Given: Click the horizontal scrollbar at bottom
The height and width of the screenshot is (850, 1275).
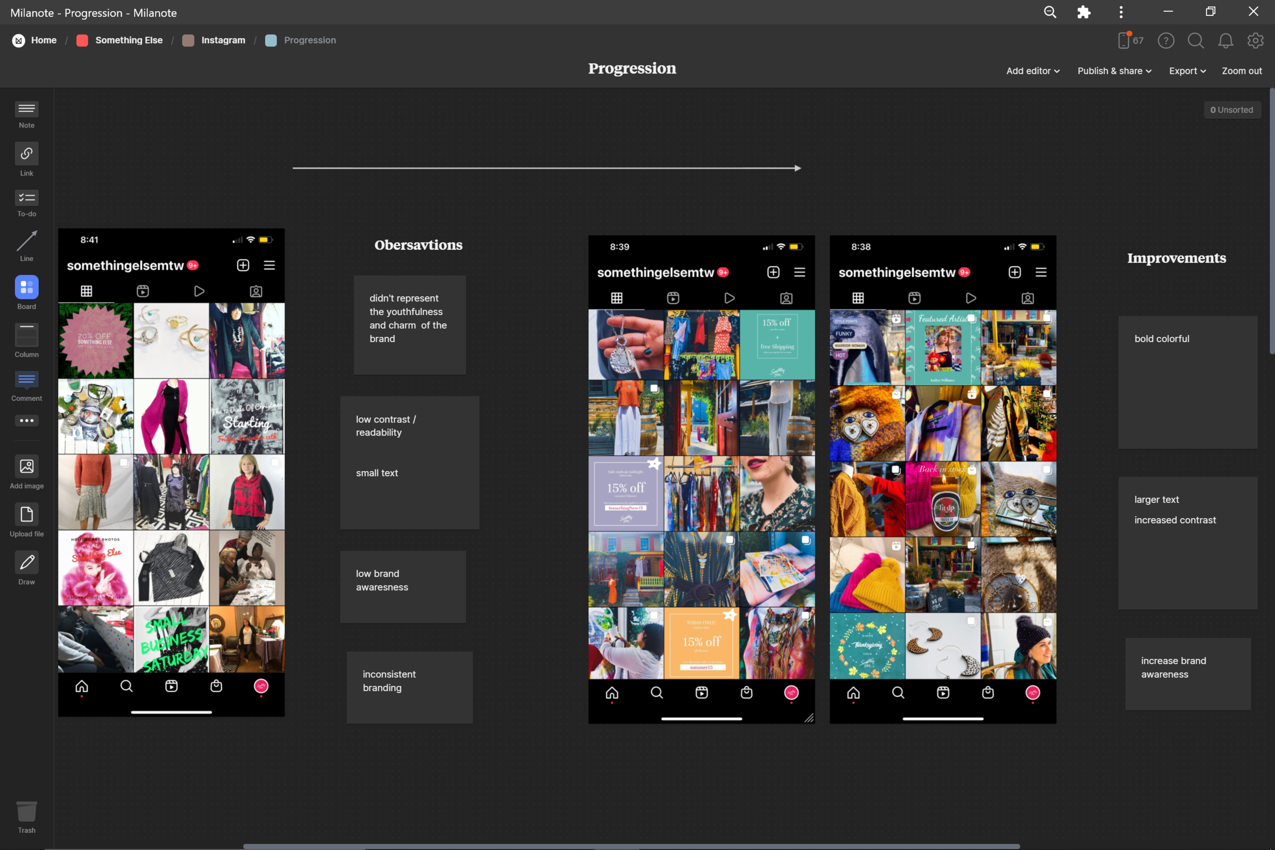Looking at the screenshot, I should (631, 846).
